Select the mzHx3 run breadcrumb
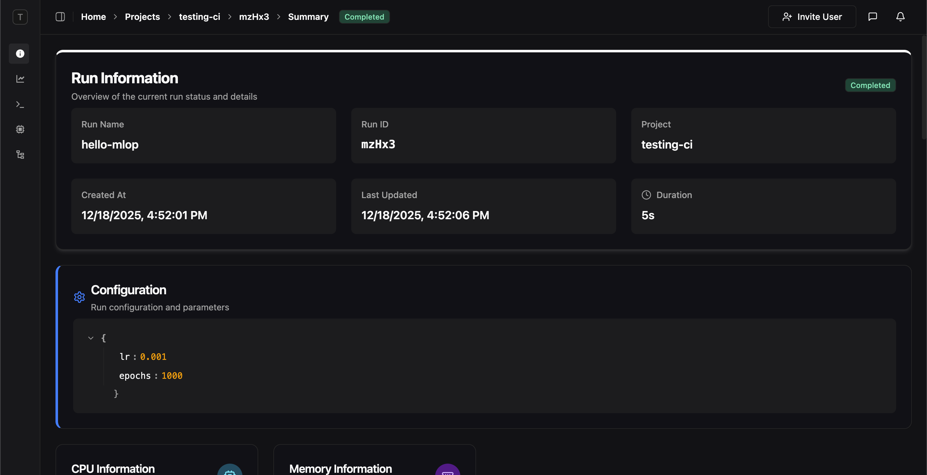The height and width of the screenshot is (475, 927). tap(254, 16)
